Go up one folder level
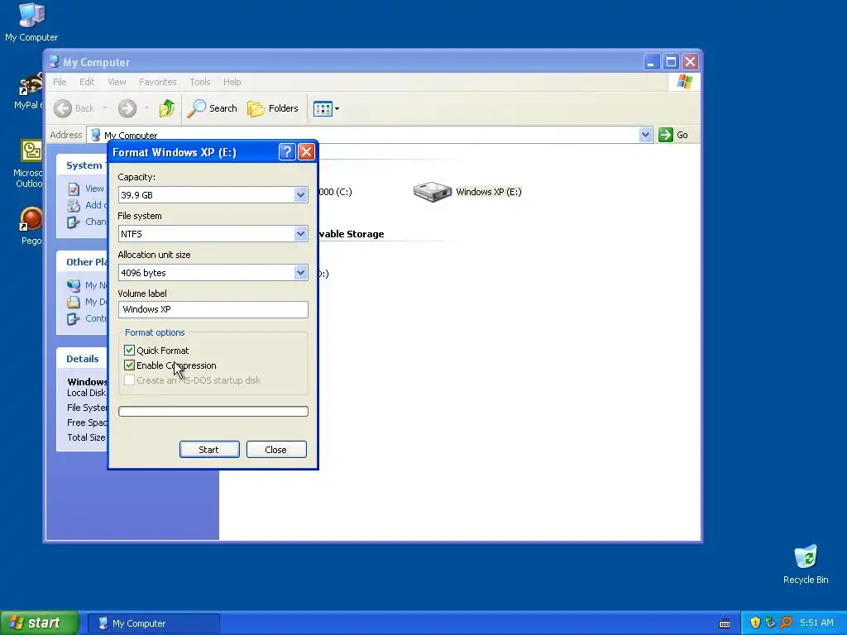847x635 pixels. tap(167, 108)
